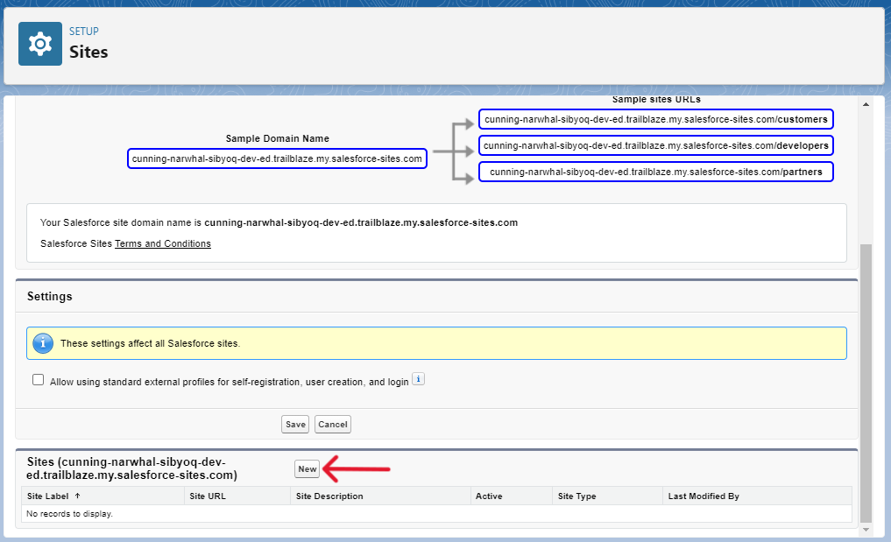Click the Site URL column header

coord(208,496)
